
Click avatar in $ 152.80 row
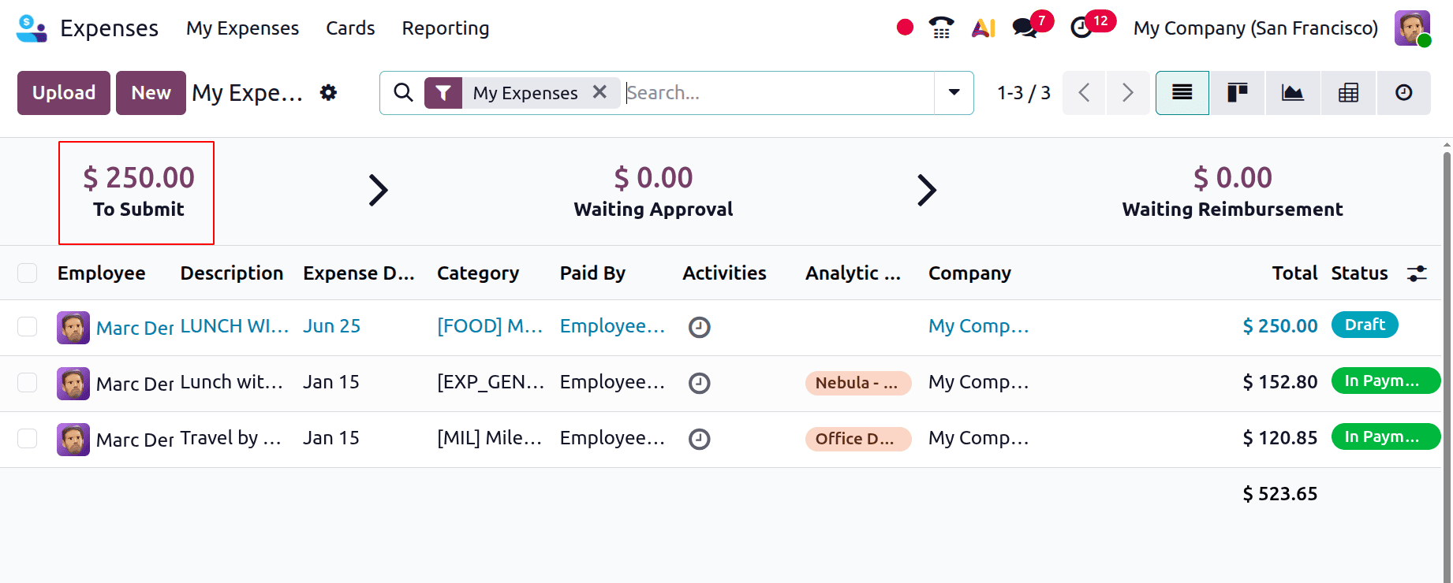coord(73,384)
